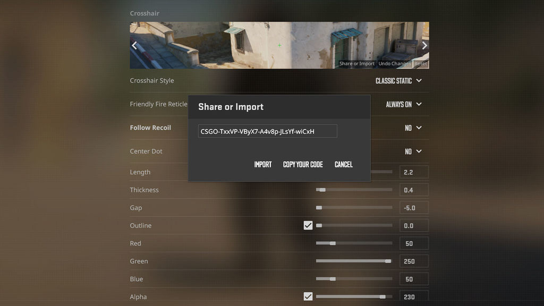Adjust the Thickness slider

point(354,190)
